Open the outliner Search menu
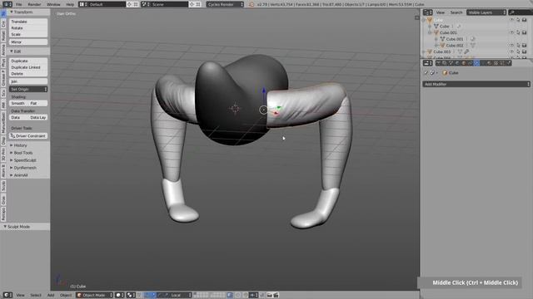This screenshot has height=299, width=533. pos(456,12)
